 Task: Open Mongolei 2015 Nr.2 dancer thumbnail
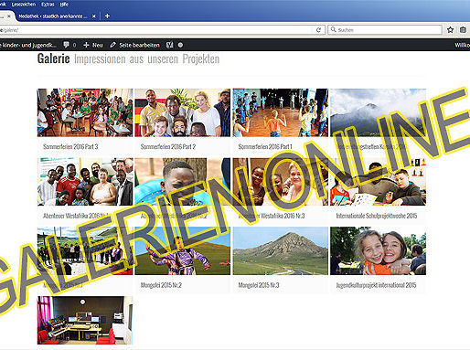[183, 251]
